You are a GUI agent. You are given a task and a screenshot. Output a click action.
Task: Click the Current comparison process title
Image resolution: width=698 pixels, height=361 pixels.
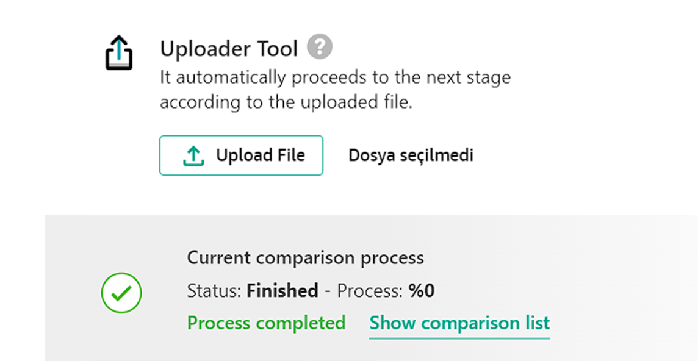tap(305, 258)
